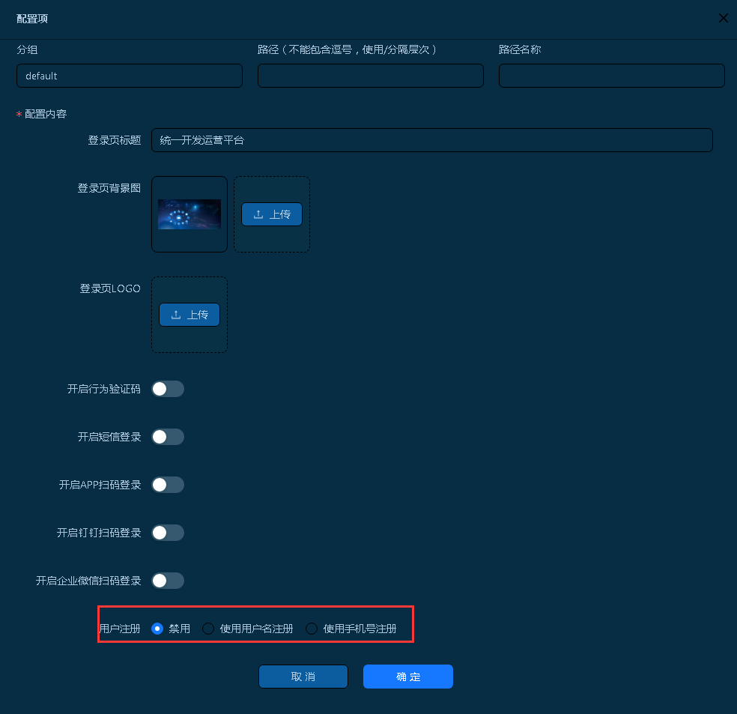The height and width of the screenshot is (714, 737).
Task: Select the 禁用 radio option
Action: point(157,629)
